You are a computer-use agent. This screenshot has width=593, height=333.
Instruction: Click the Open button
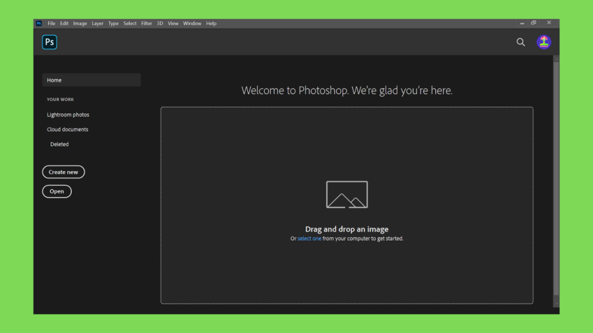57,191
